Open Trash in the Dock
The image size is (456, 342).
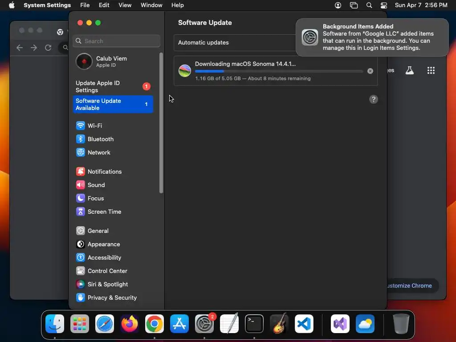[401, 324]
